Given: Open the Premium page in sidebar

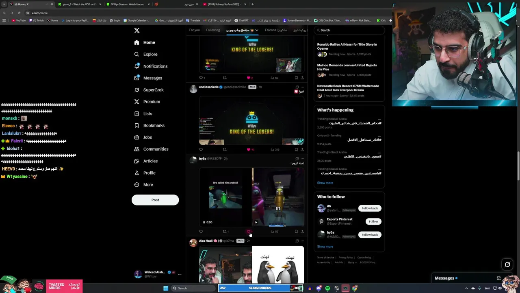Looking at the screenshot, I should click(147, 101).
